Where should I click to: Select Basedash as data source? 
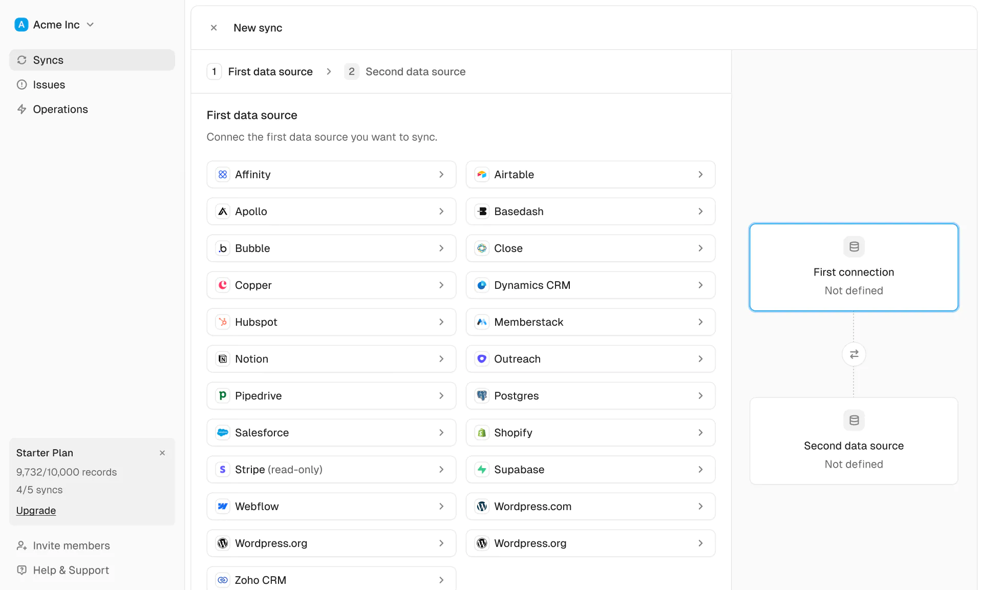tap(590, 212)
